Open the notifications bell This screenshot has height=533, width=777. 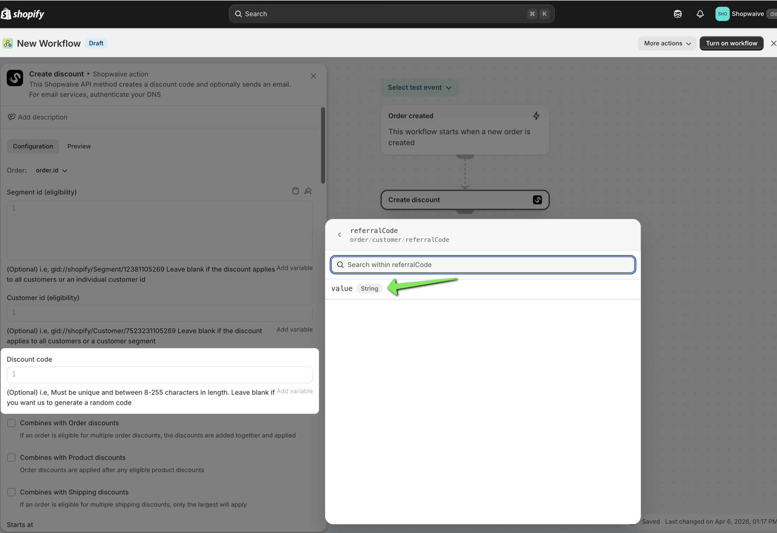(700, 14)
